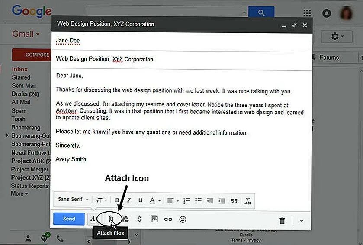Open the text alignment dropdown

point(173,201)
